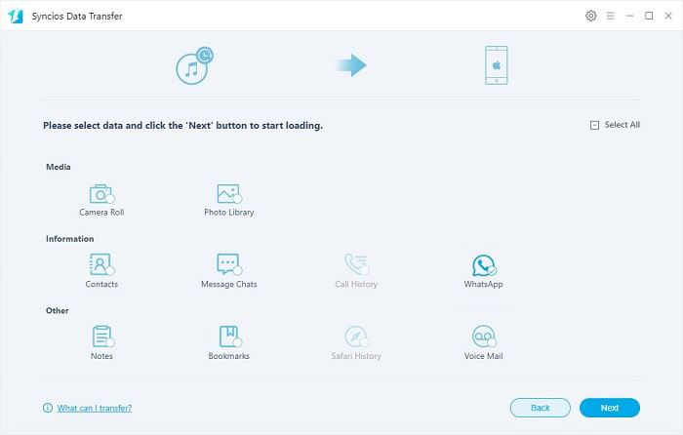Click the iTunes backup source icon

point(194,65)
